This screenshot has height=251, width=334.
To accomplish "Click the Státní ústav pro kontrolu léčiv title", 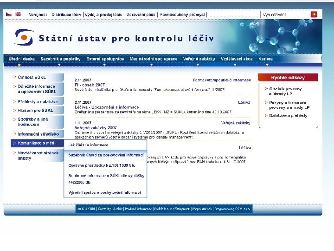I will pyautogui.click(x=126, y=39).
